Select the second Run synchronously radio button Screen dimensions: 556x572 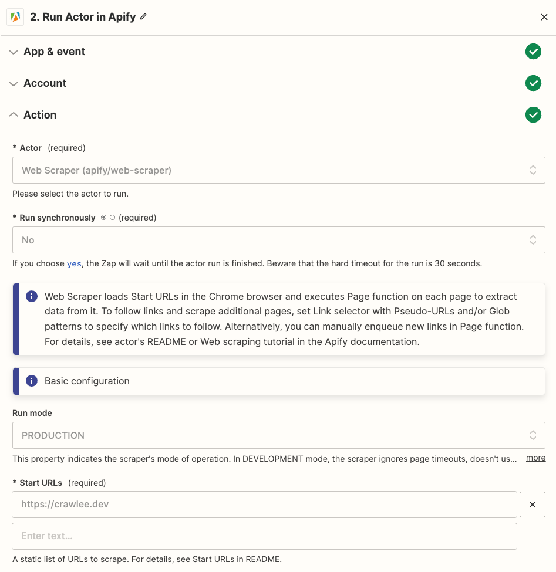[113, 218]
